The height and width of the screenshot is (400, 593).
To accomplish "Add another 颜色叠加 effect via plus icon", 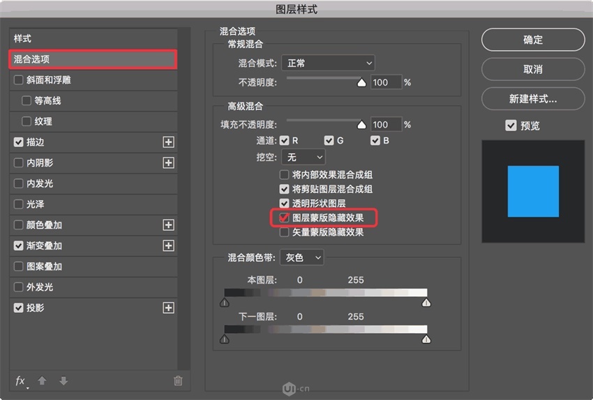I will pyautogui.click(x=168, y=225).
